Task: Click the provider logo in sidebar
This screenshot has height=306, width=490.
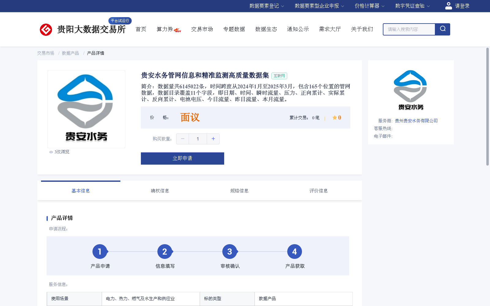Action: [x=410, y=90]
